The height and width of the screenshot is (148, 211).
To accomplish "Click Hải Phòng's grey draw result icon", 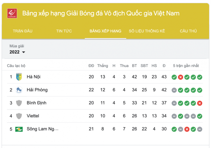I will (x=174, y=90).
